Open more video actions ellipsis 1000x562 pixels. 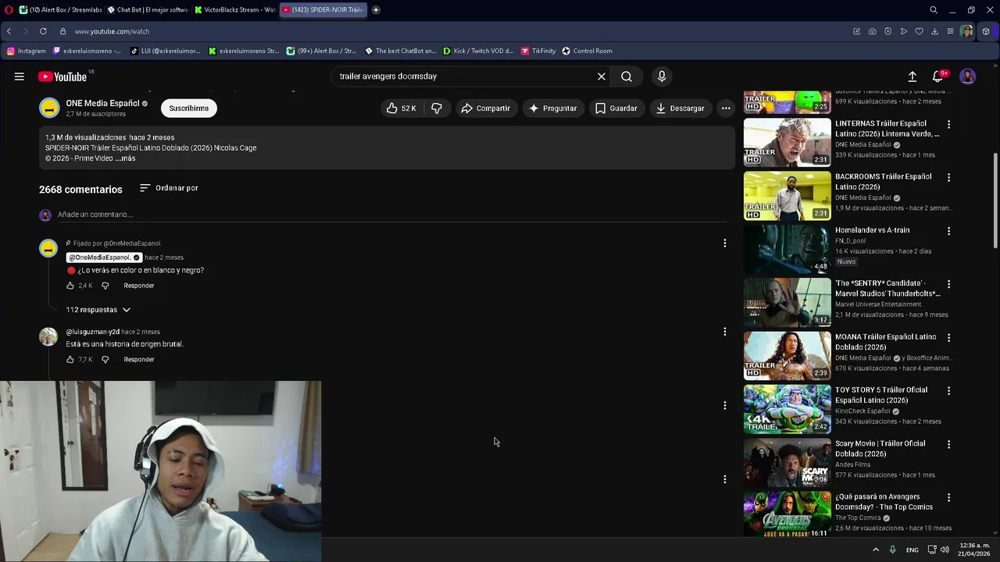point(726,108)
